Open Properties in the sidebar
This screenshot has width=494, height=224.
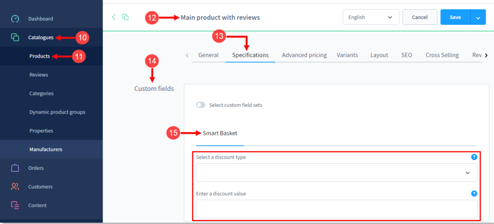(x=41, y=130)
